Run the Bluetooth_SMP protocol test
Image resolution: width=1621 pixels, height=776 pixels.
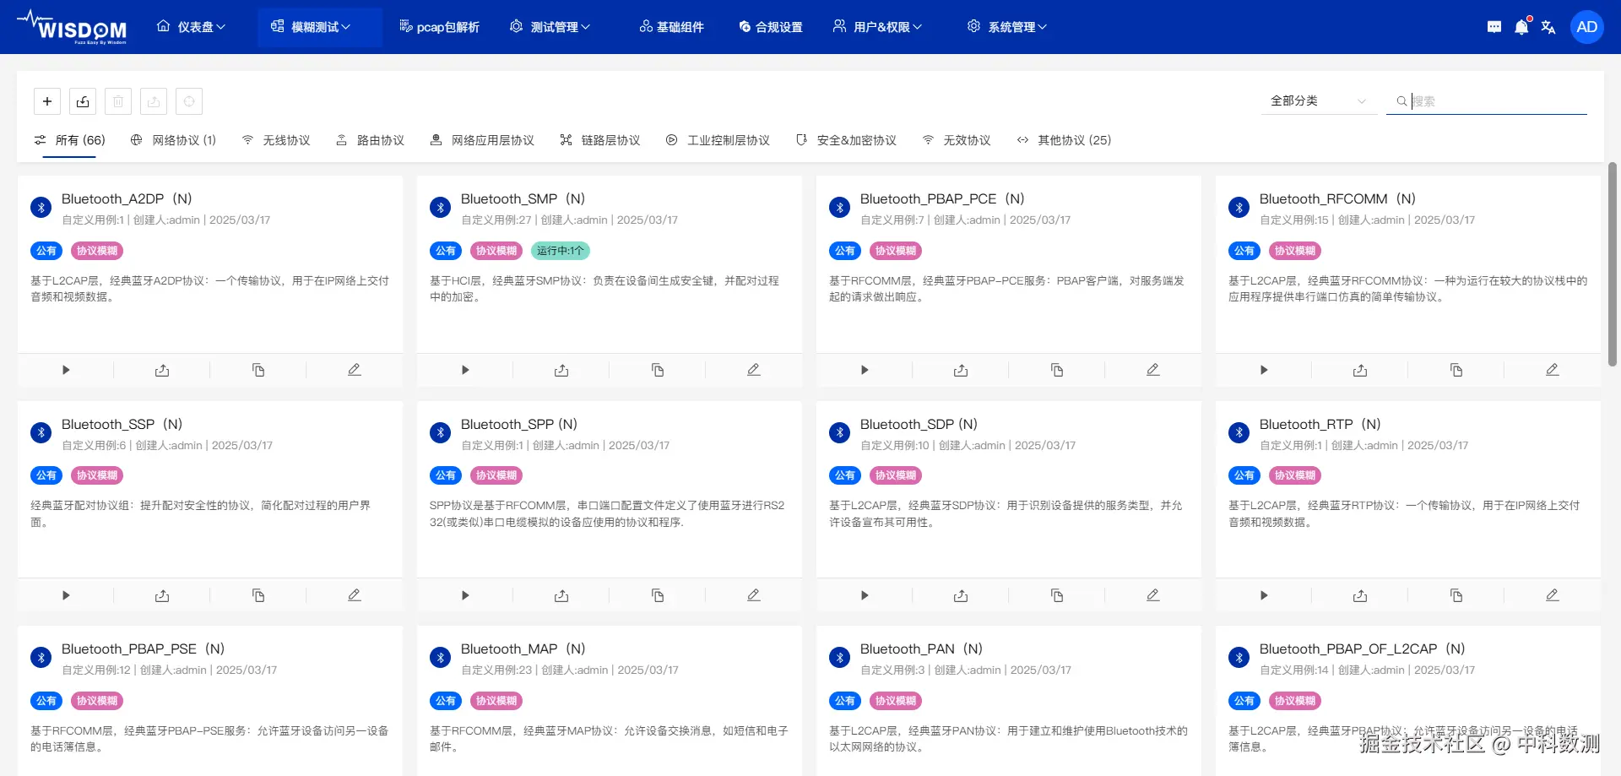465,370
